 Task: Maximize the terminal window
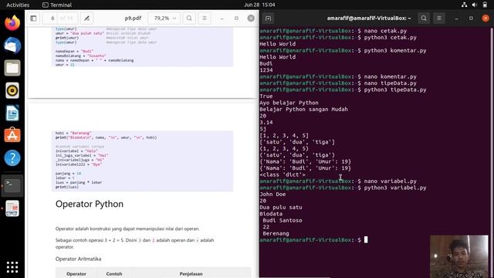(471, 19)
